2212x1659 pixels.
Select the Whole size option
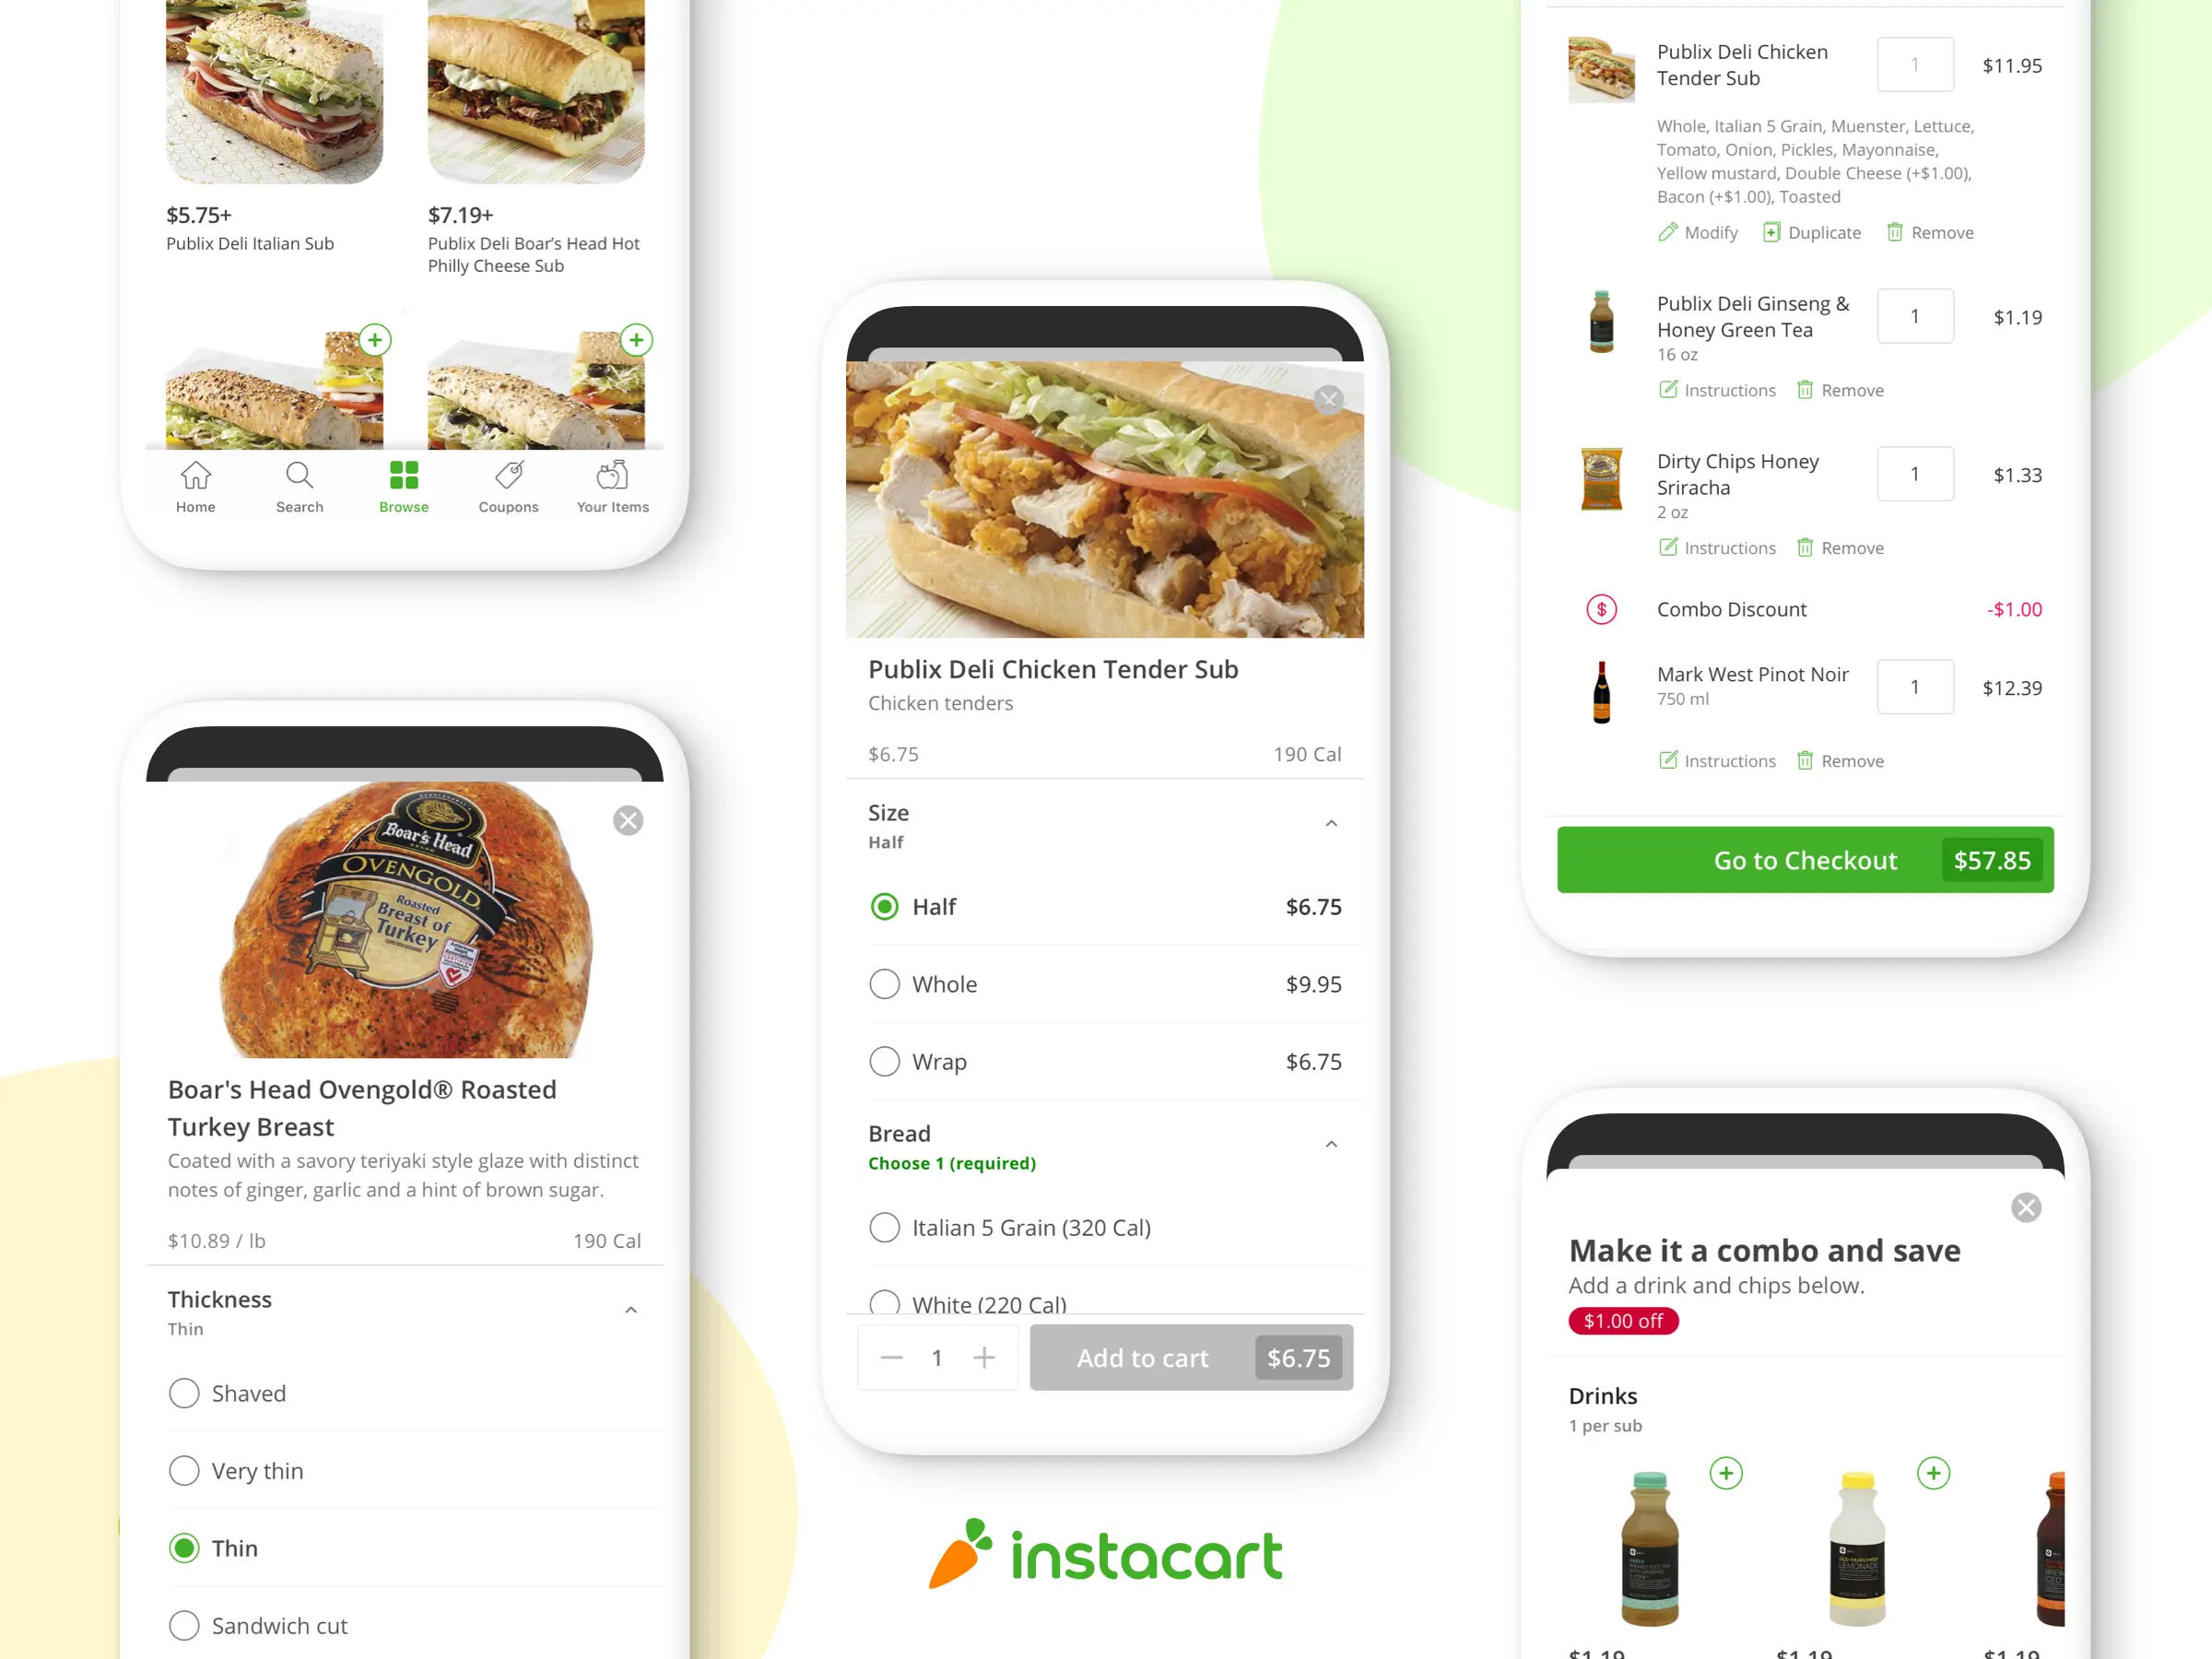888,982
